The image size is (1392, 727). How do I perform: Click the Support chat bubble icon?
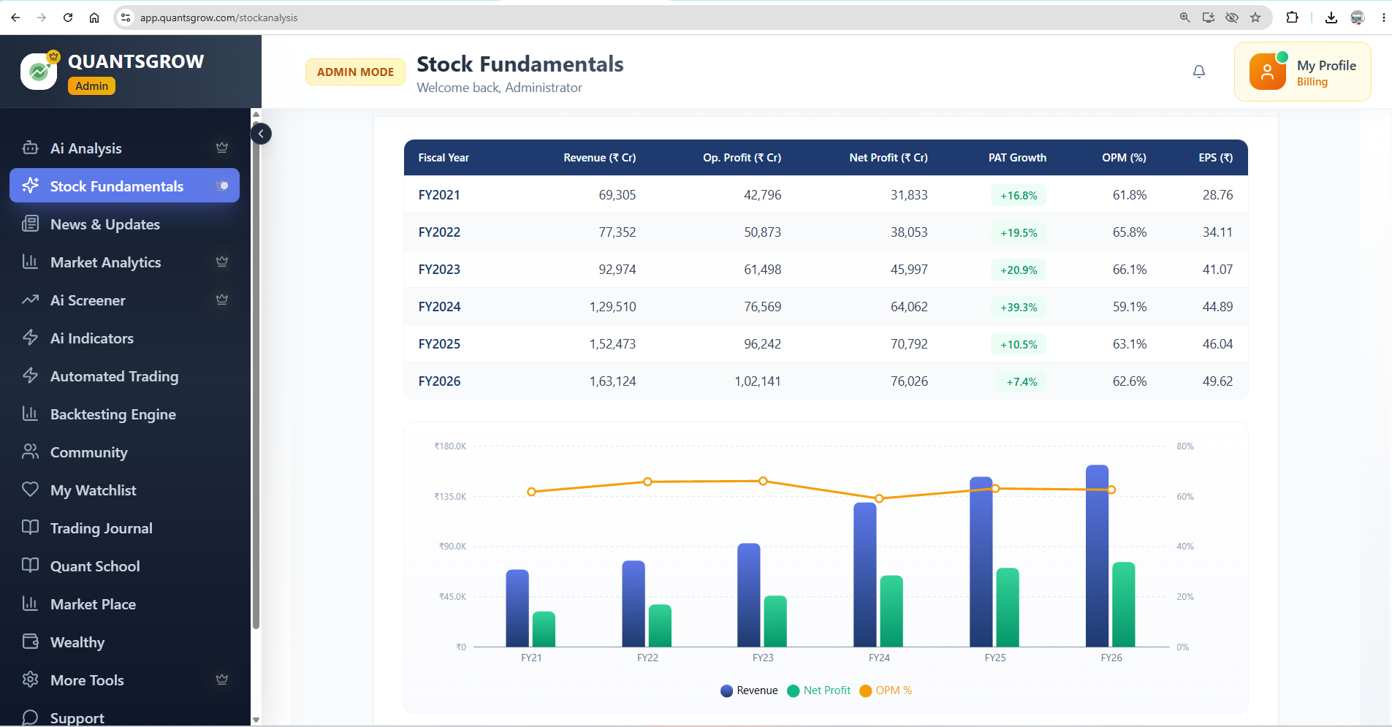[x=30, y=718]
